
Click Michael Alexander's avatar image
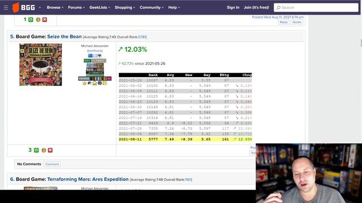tap(95, 69)
